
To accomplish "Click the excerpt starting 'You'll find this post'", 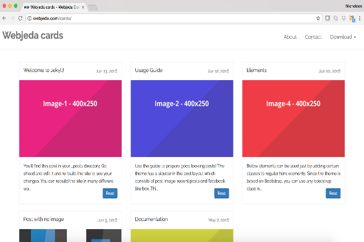I will click(x=68, y=177).
